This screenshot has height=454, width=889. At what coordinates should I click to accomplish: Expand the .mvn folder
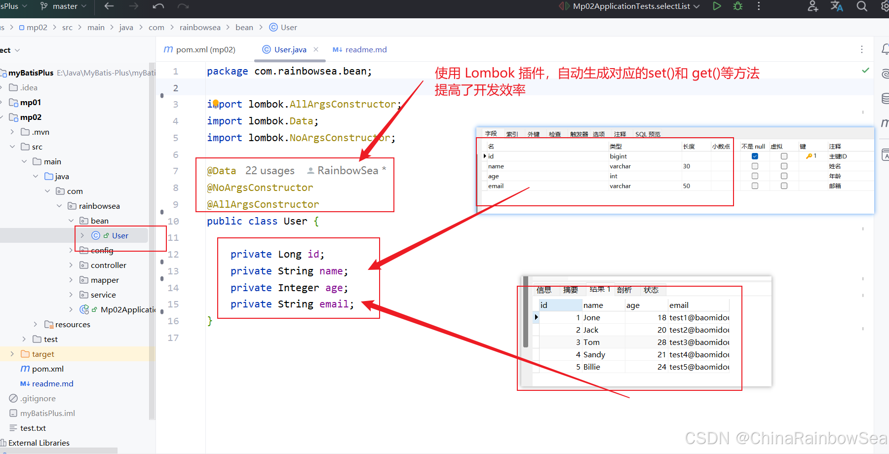(x=12, y=132)
